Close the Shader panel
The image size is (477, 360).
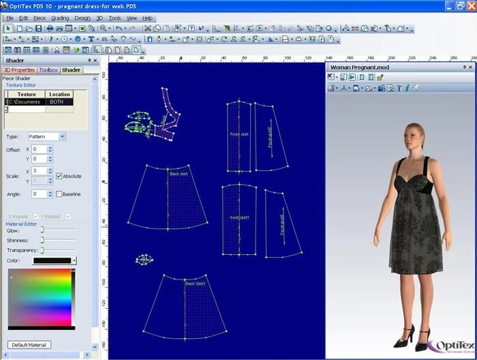[95, 61]
